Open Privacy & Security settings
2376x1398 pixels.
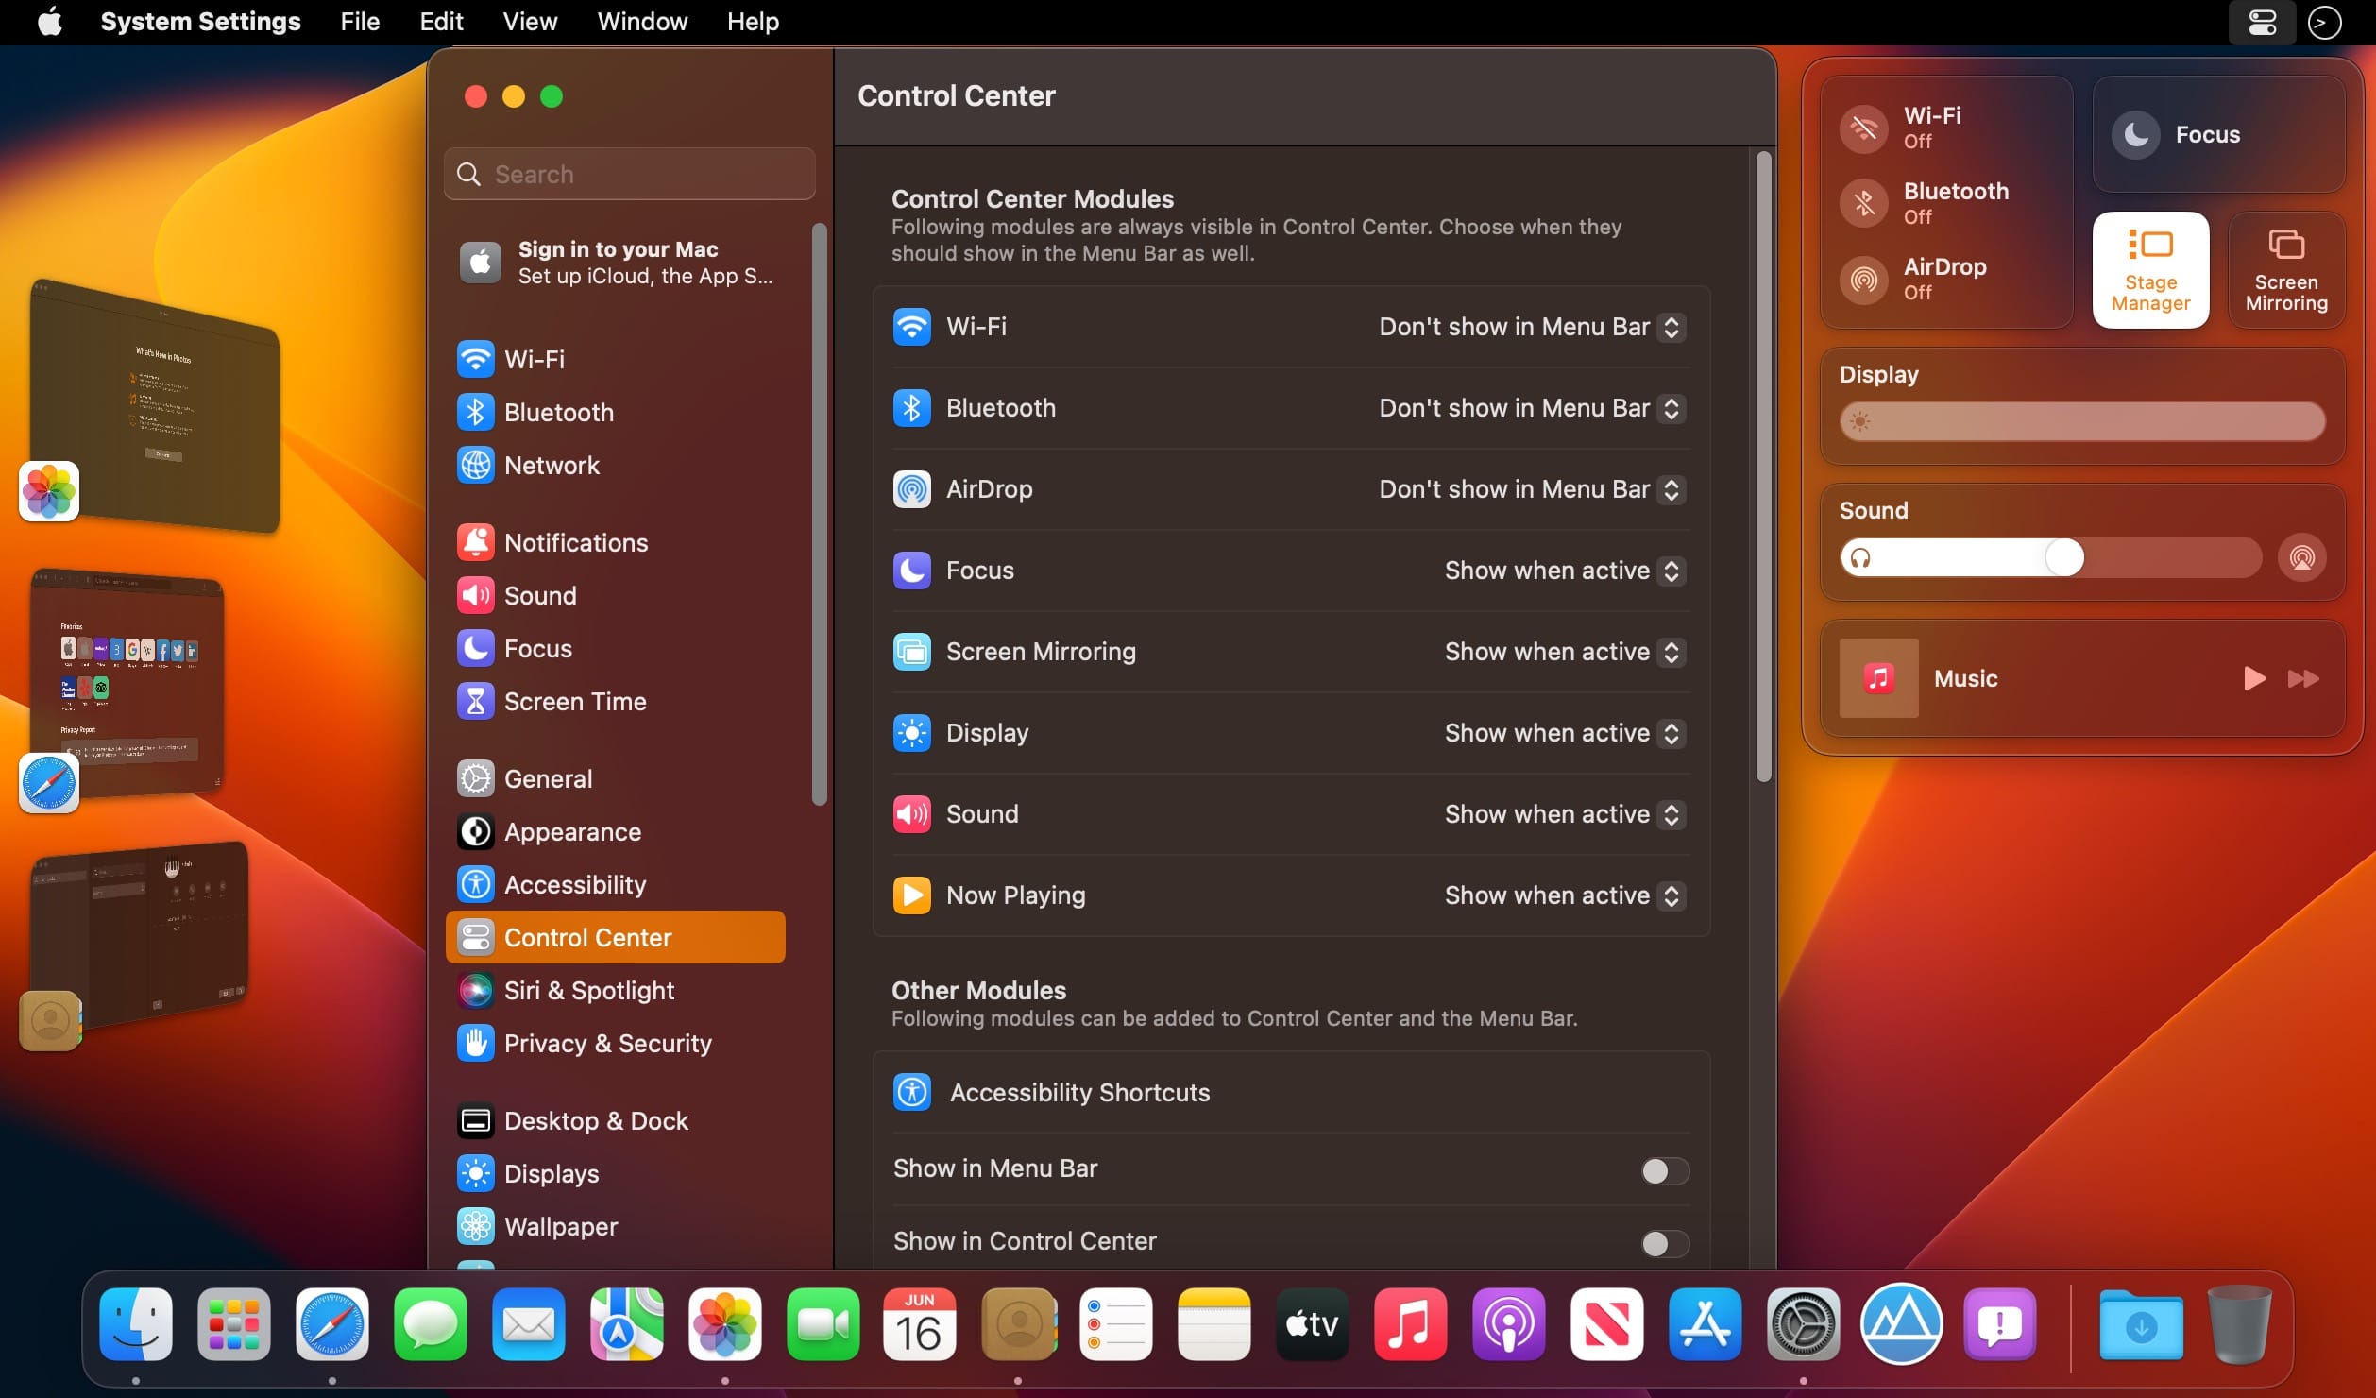click(x=607, y=1044)
